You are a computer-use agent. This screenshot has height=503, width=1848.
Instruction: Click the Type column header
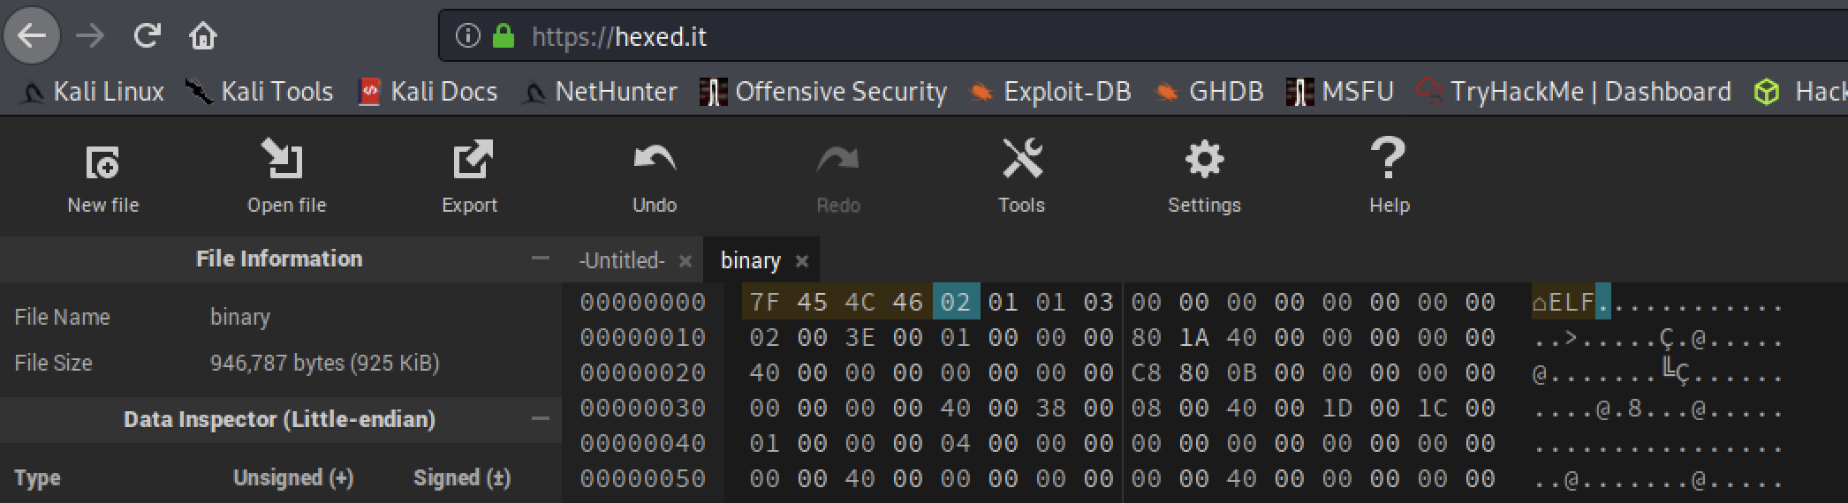[37, 478]
